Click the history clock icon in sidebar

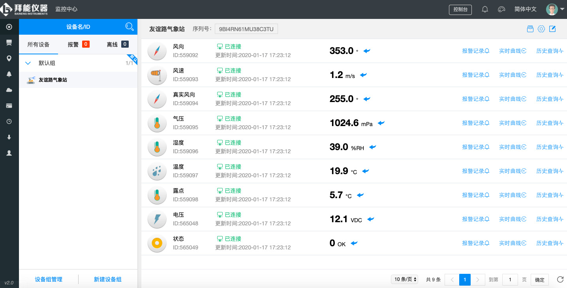[9, 121]
